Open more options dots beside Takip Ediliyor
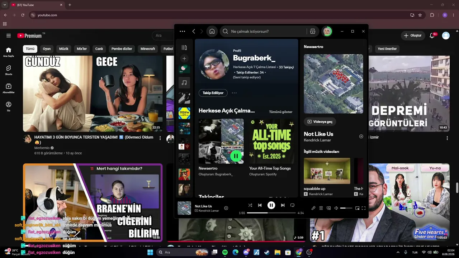This screenshot has height=258, width=459. (x=234, y=93)
